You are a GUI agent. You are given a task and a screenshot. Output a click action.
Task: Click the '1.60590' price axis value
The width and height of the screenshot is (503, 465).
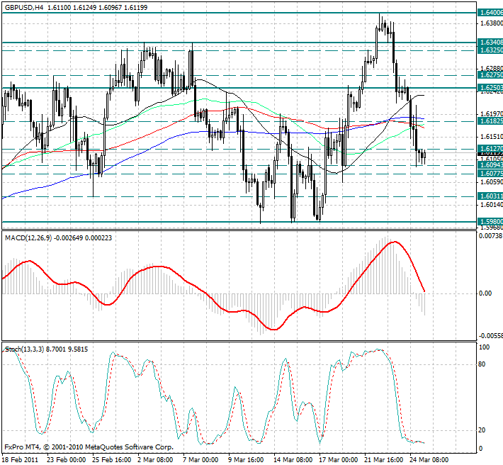click(492, 182)
